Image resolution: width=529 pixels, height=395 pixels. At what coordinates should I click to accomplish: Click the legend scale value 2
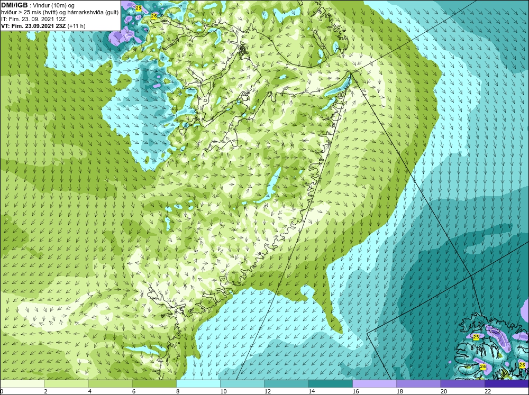(45, 391)
